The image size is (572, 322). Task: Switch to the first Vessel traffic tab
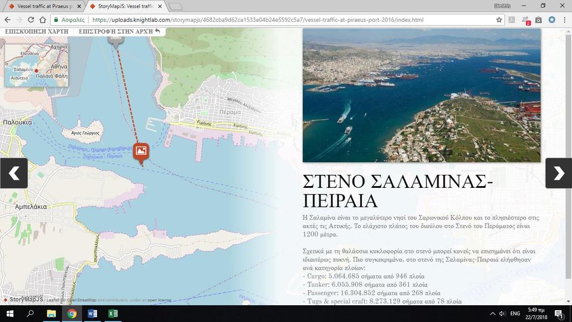click(x=44, y=6)
